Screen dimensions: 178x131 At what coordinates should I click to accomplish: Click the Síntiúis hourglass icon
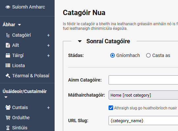(8, 128)
